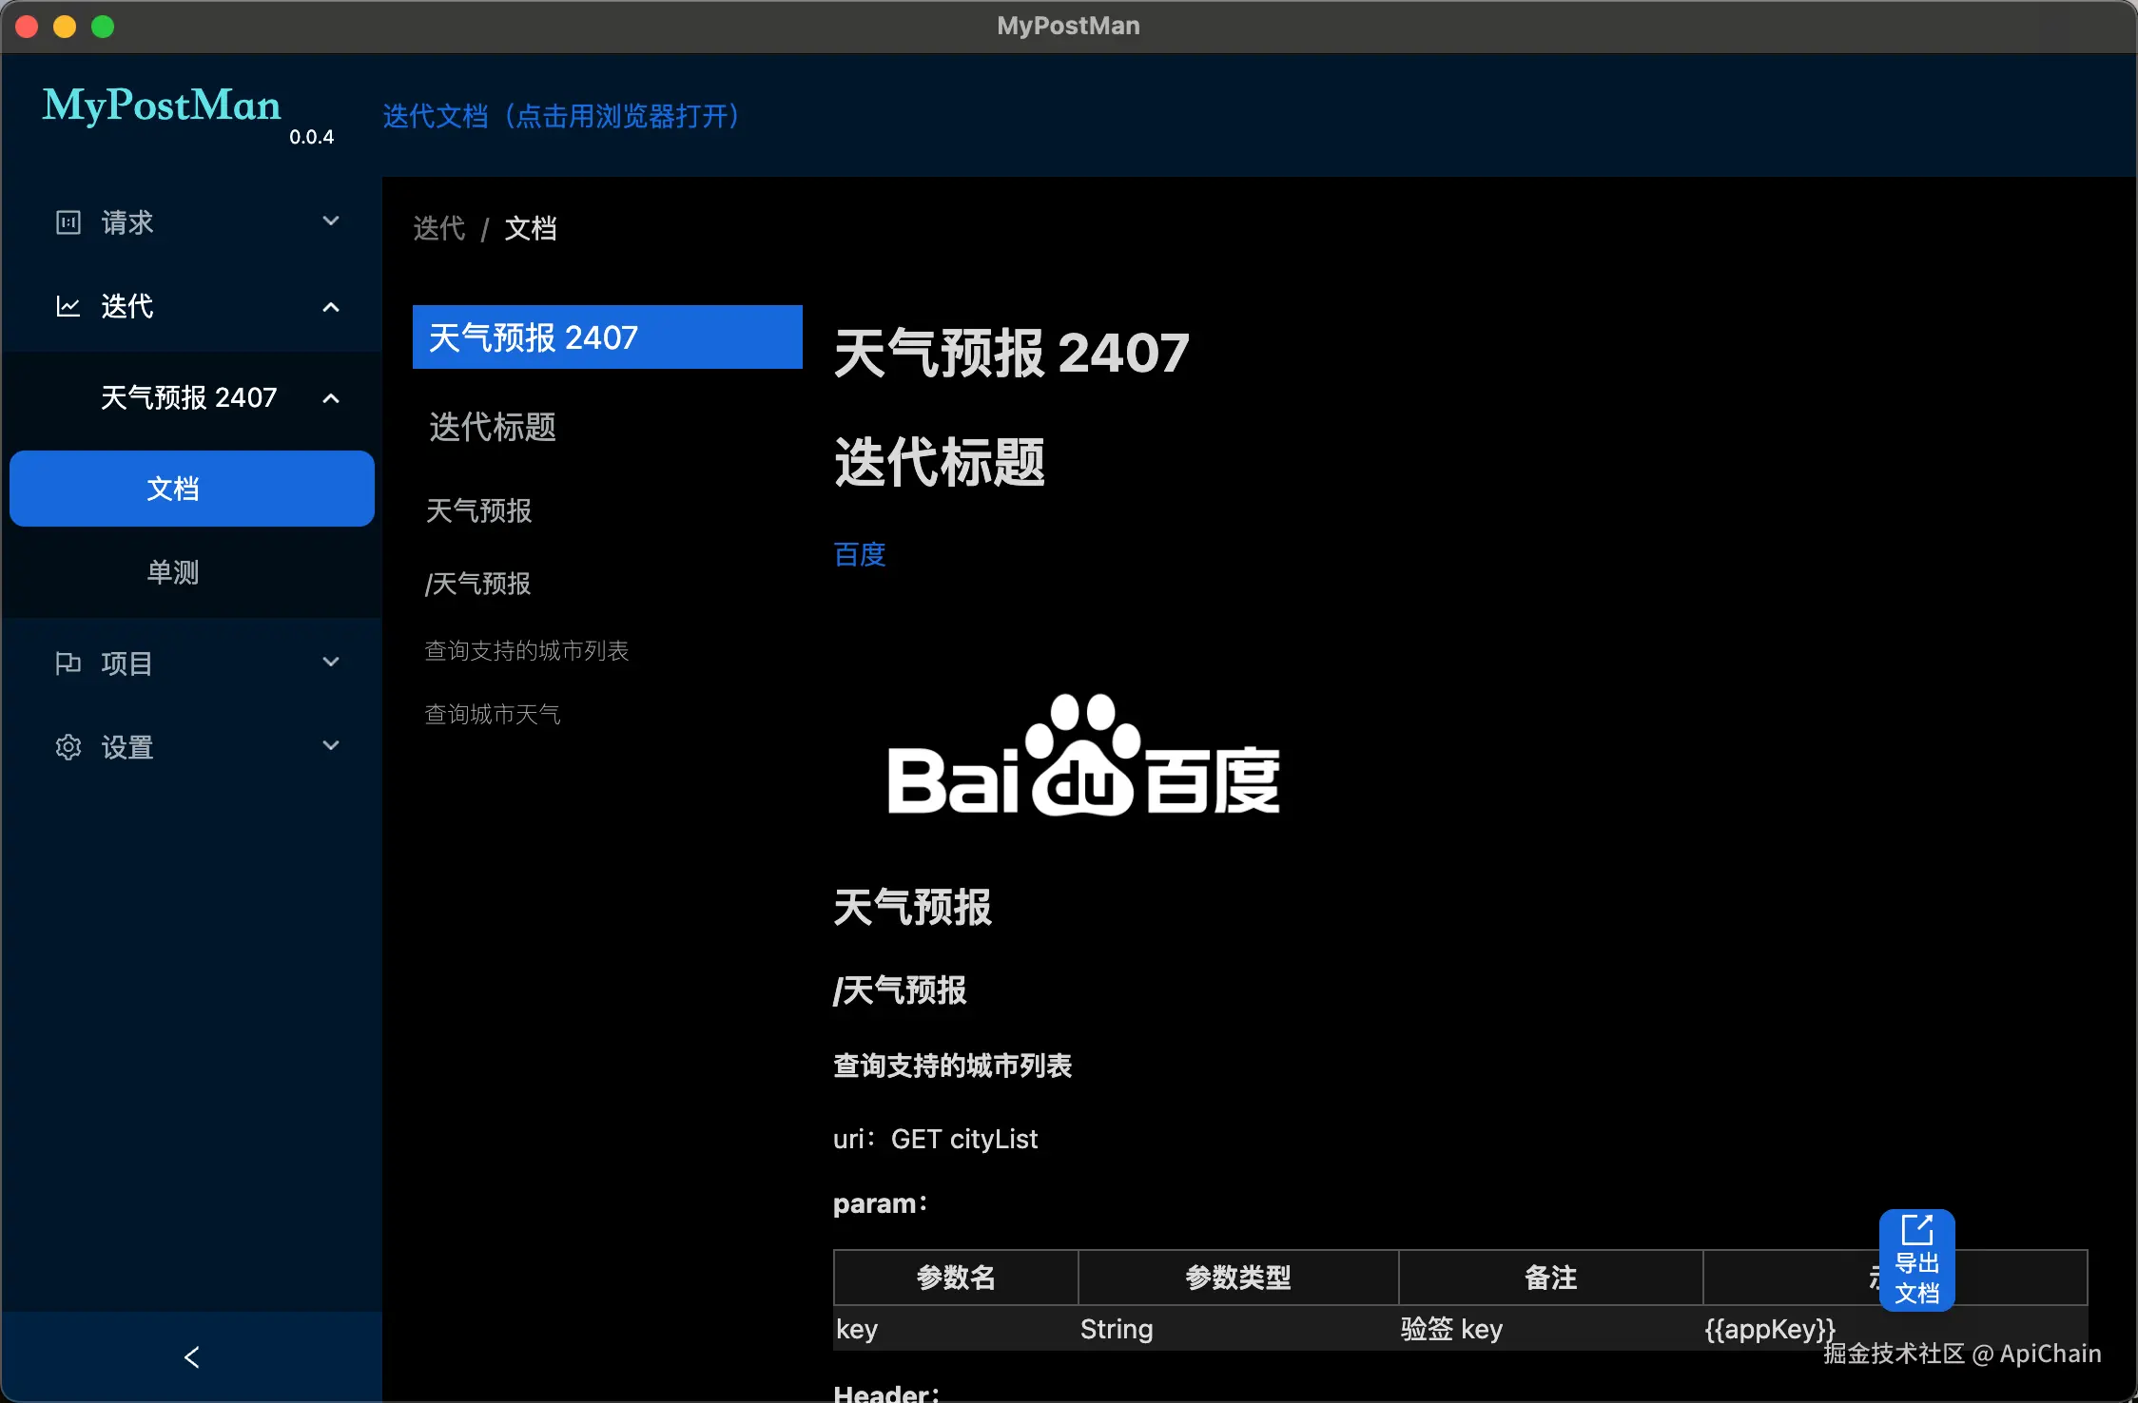The image size is (2138, 1403).
Task: Click the Baidu logo image
Action: pyautogui.click(x=1081, y=758)
